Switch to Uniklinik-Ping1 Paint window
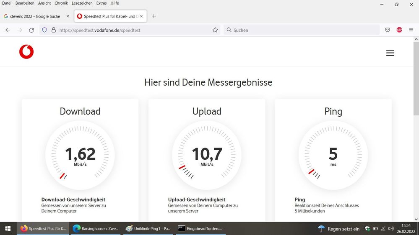This screenshot has height=235, width=419. click(x=148, y=228)
